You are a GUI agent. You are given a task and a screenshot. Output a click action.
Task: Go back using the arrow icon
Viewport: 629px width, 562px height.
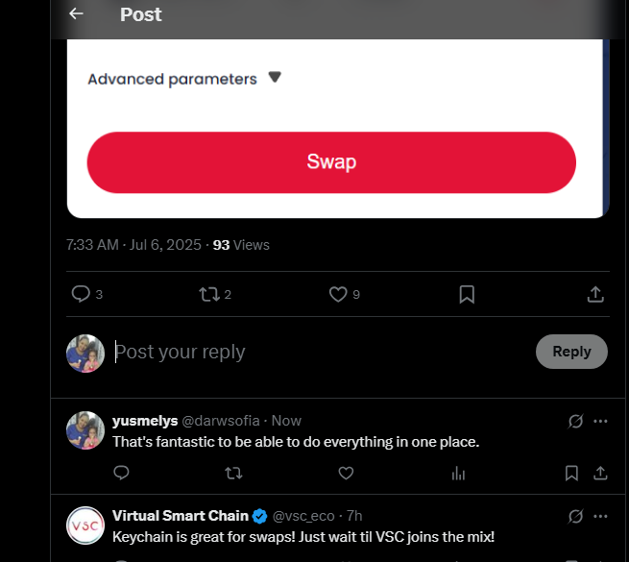(76, 14)
